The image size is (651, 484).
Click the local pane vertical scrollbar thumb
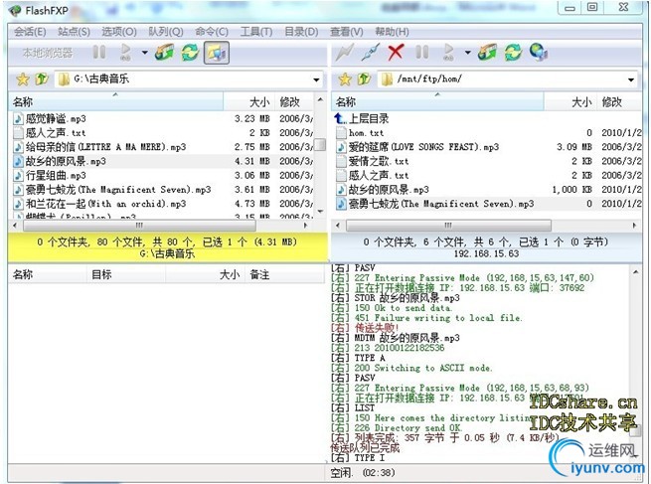coord(320,145)
